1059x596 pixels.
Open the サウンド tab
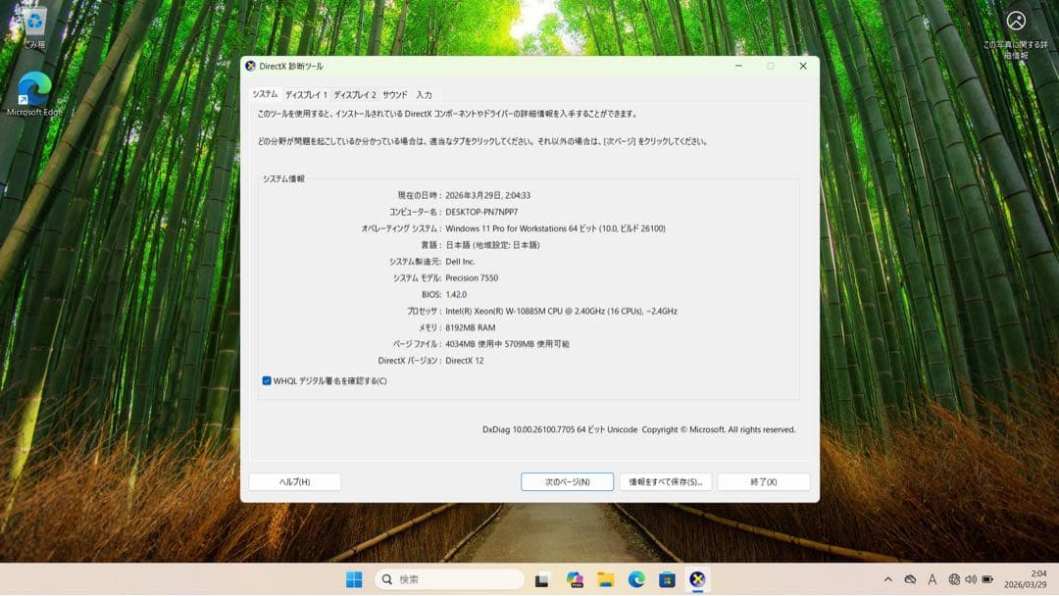[395, 95]
